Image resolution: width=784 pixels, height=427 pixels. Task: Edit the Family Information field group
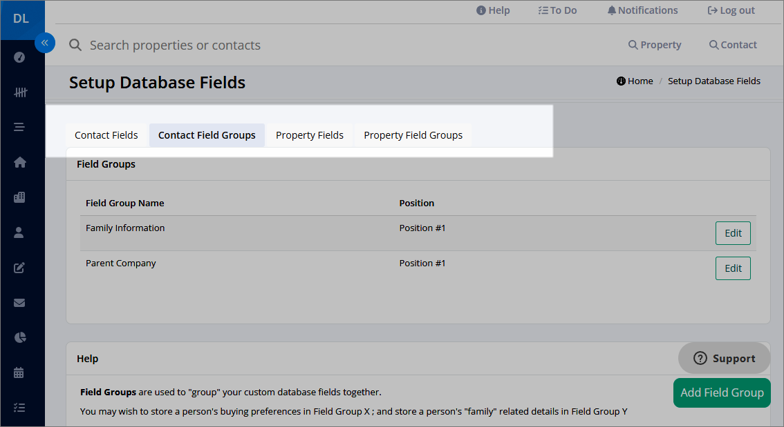(733, 232)
